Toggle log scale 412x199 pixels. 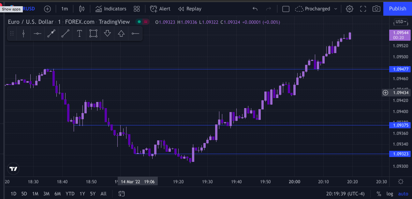coord(390,194)
